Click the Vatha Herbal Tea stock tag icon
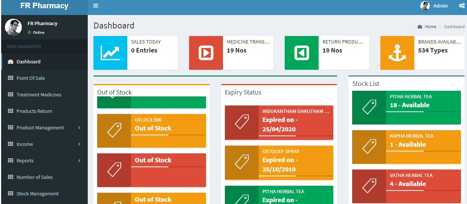This screenshot has height=204, width=467. click(369, 186)
